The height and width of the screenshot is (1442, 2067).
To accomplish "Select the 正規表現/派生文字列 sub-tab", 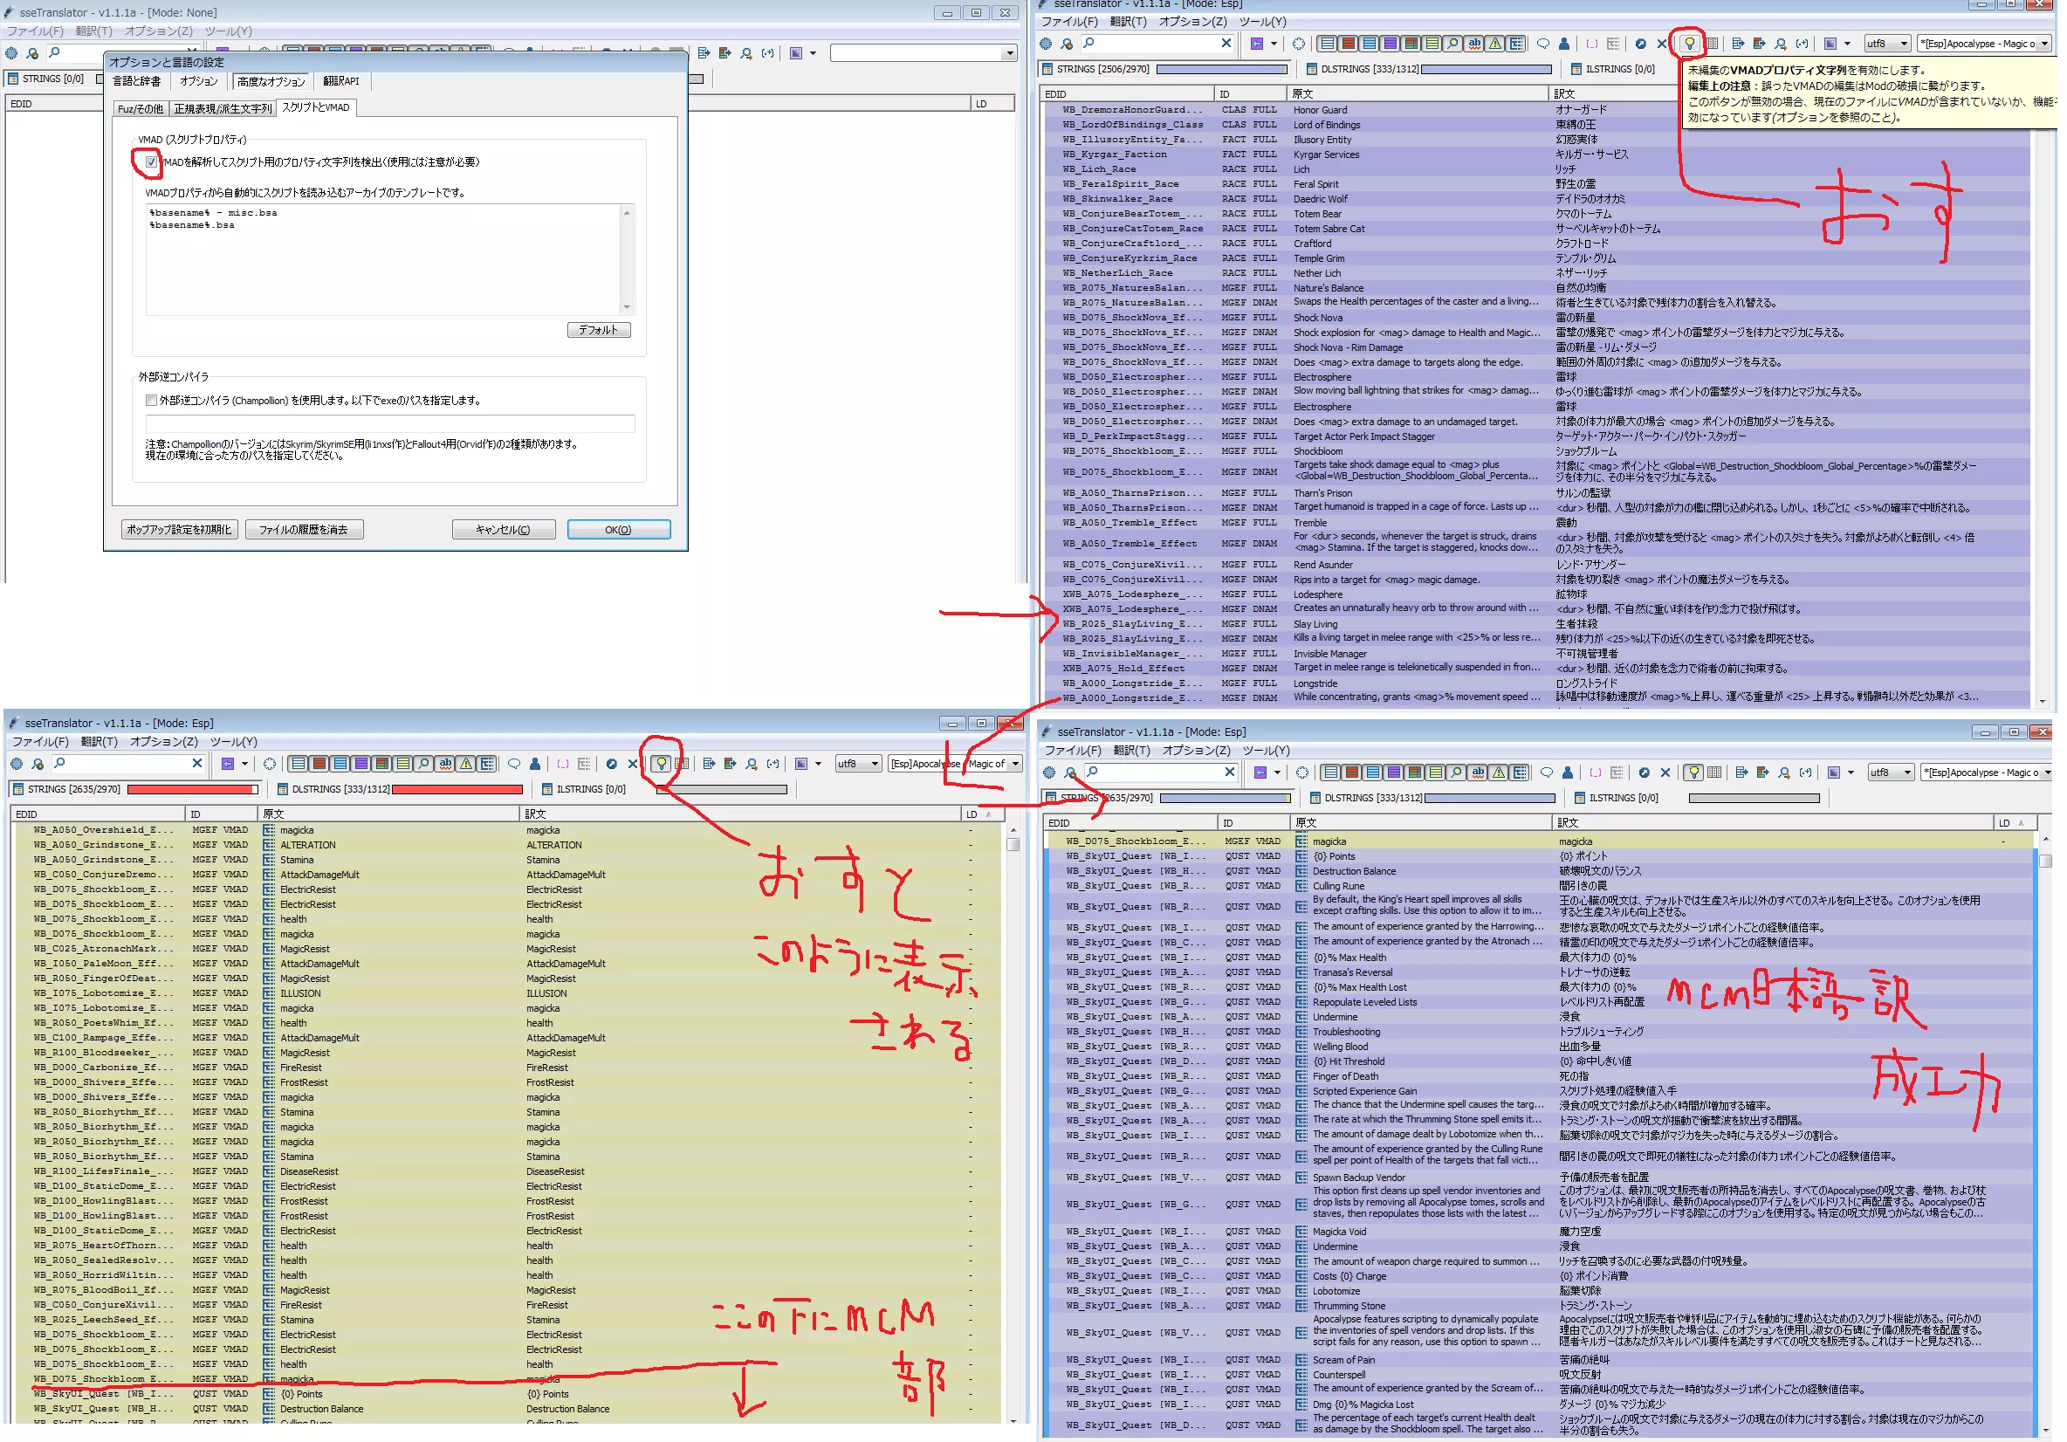I will [223, 109].
